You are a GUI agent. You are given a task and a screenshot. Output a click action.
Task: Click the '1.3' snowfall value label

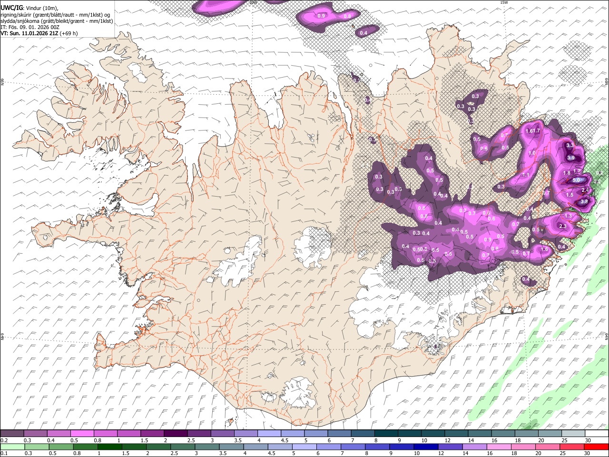568,216
